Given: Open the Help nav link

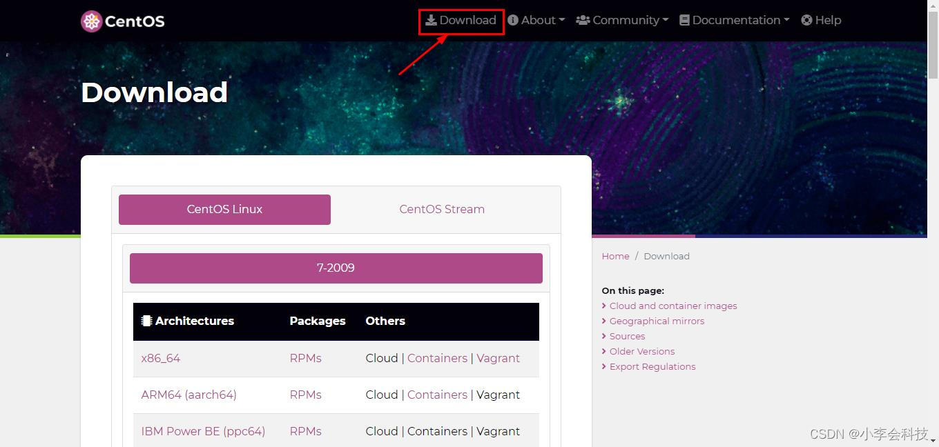Looking at the screenshot, I should [821, 20].
